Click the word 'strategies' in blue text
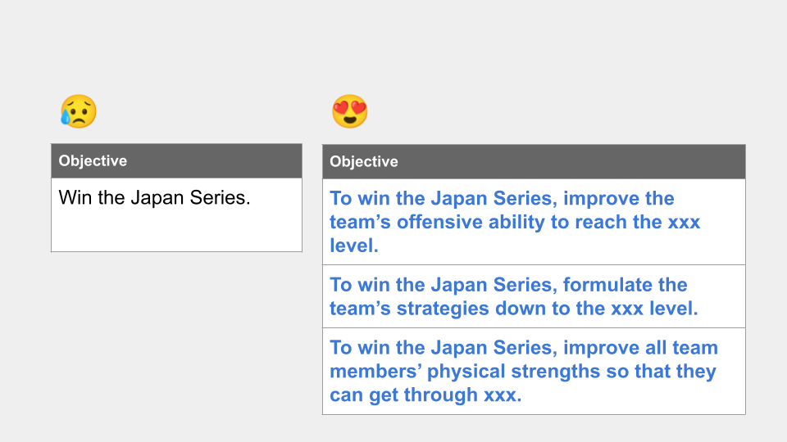Screen dimensions: 787x442 tap(443, 309)
